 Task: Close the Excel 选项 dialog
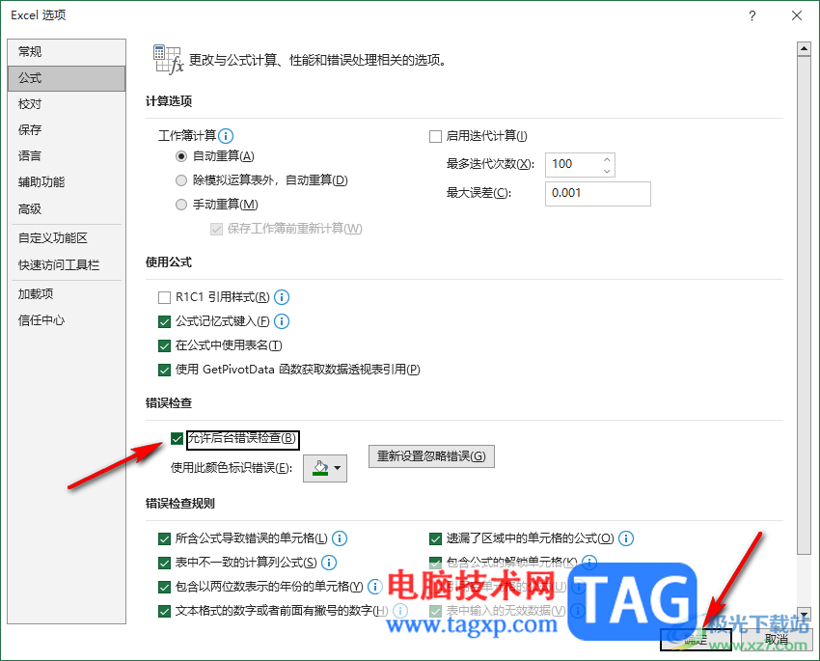pos(797,15)
